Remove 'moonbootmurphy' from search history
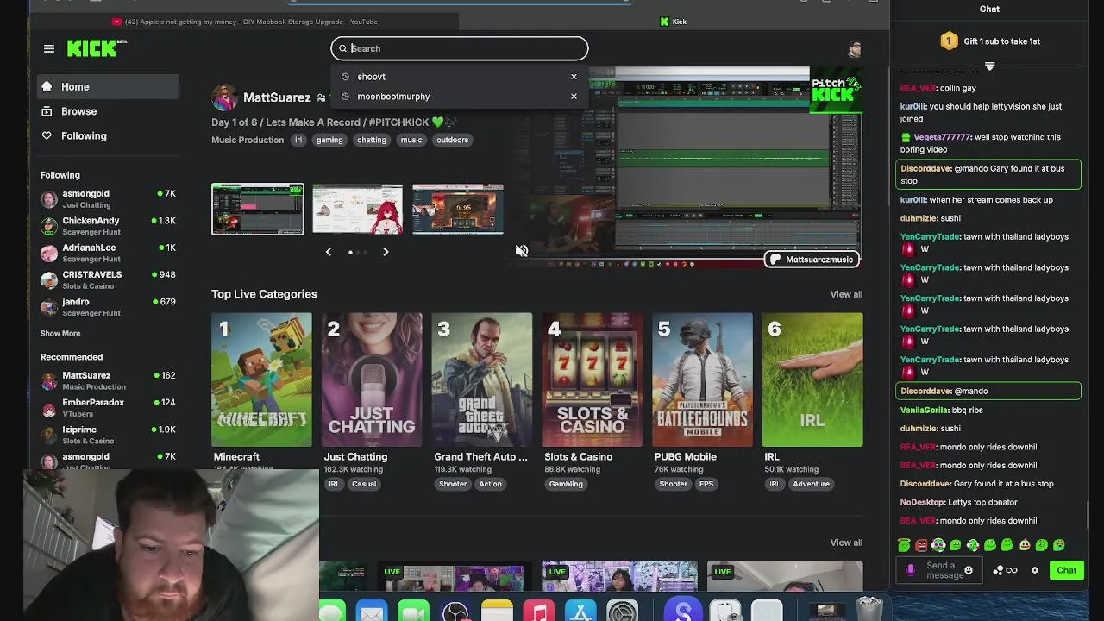Screen dimensions: 1104x621 pyautogui.click(x=574, y=96)
